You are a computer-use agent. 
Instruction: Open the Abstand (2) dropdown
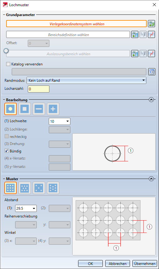point(59,208)
